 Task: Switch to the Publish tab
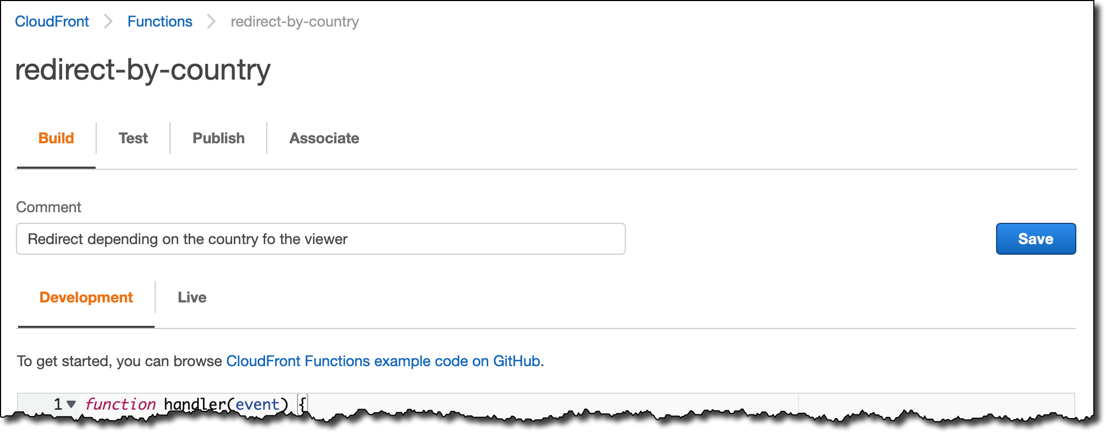[219, 138]
